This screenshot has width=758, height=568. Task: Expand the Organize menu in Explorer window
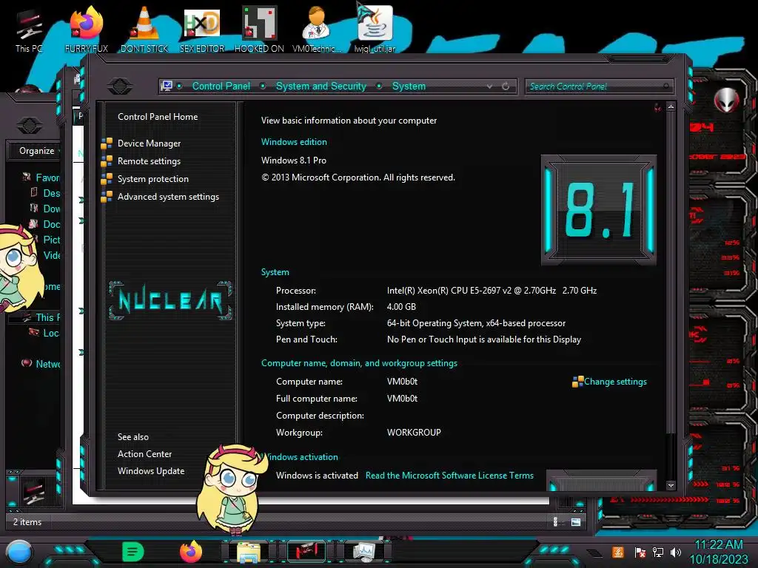point(37,151)
